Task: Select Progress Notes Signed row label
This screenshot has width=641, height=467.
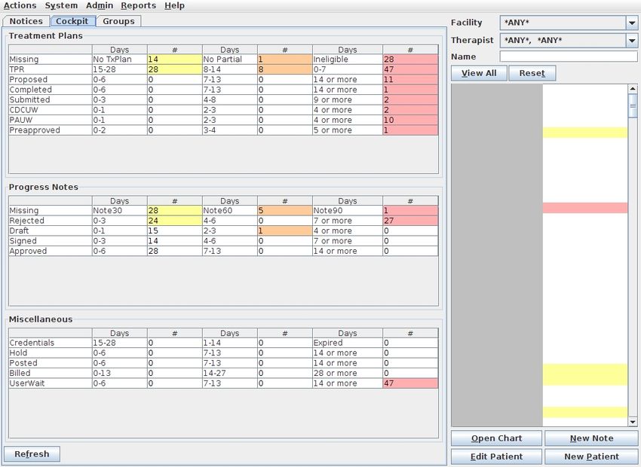Action: [x=51, y=241]
